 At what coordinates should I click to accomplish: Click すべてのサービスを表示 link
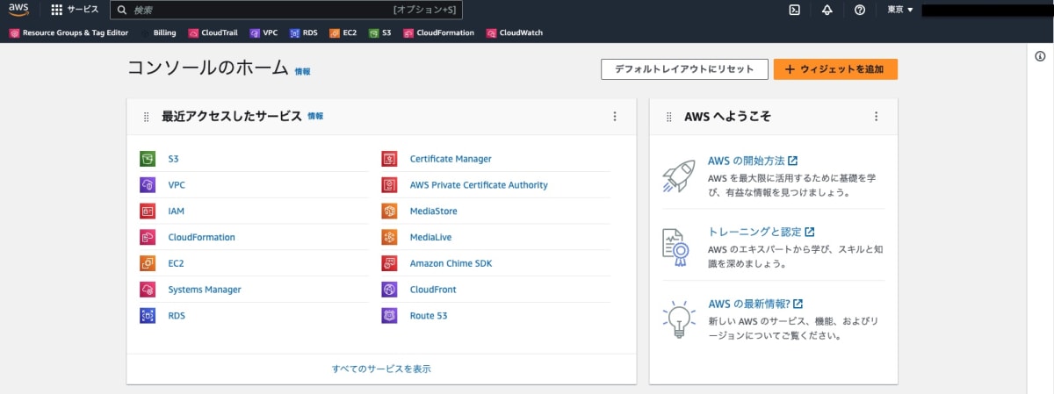click(x=381, y=369)
